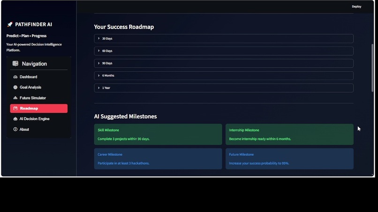Click the 'AI Suggested Milestones' heading
This screenshot has width=378, height=212.
pyautogui.click(x=125, y=117)
